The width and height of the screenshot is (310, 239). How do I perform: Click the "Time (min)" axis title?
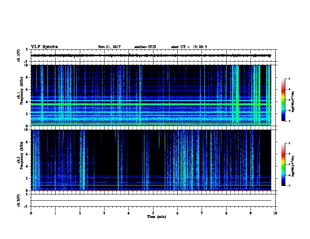click(x=157, y=217)
